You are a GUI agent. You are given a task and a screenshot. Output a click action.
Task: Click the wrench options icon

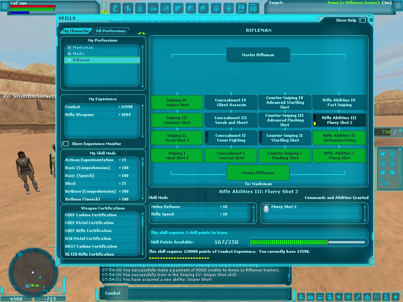(x=358, y=296)
